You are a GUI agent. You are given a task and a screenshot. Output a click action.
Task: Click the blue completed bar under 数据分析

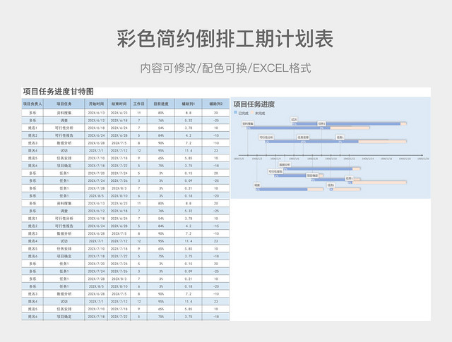pyautogui.click(x=318, y=169)
